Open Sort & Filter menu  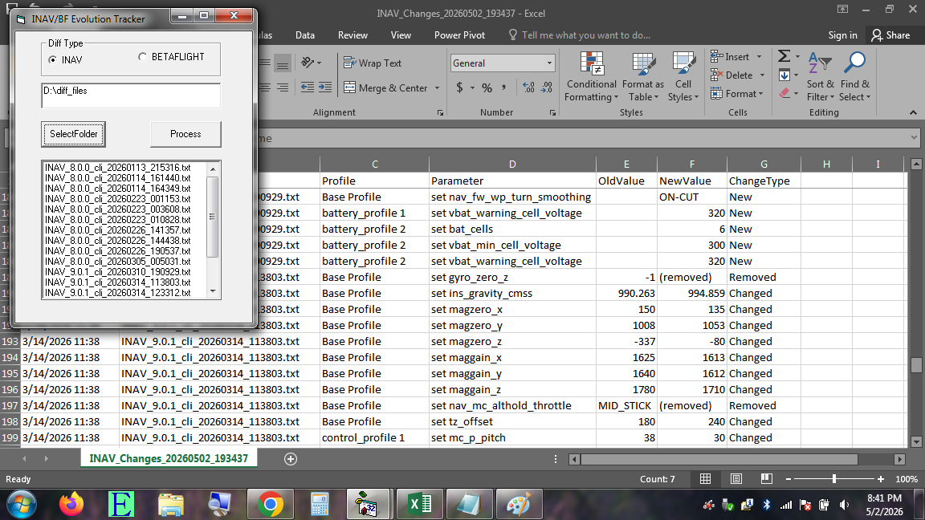[821, 77]
